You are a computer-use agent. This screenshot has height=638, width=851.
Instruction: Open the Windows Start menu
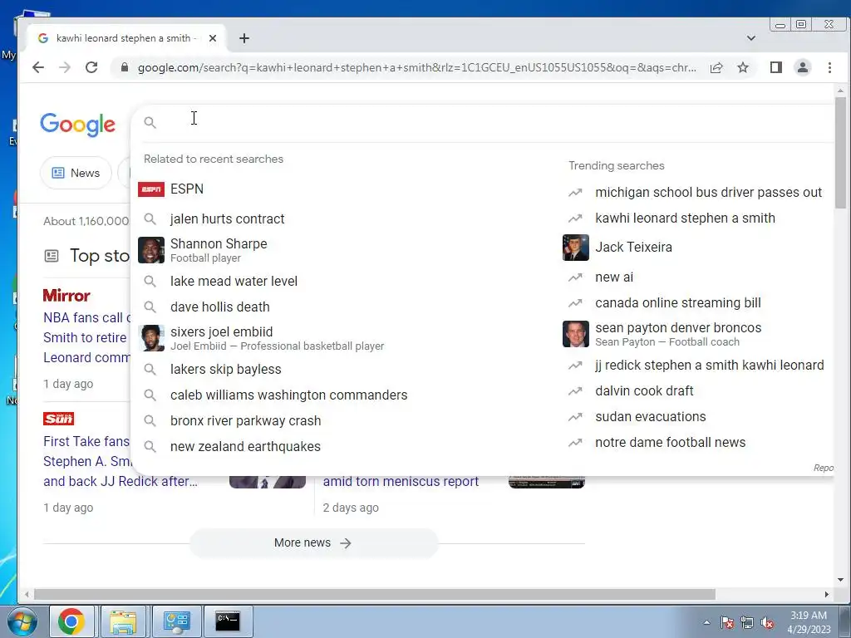pos(22,621)
